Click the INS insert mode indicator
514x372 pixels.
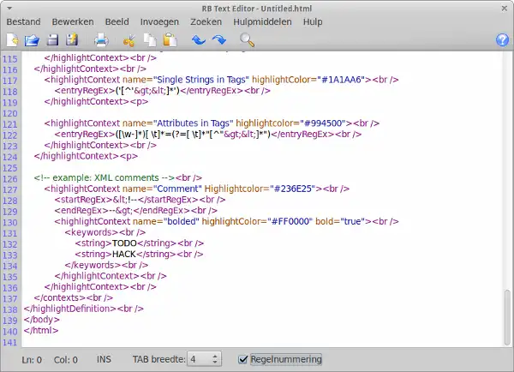tap(104, 359)
